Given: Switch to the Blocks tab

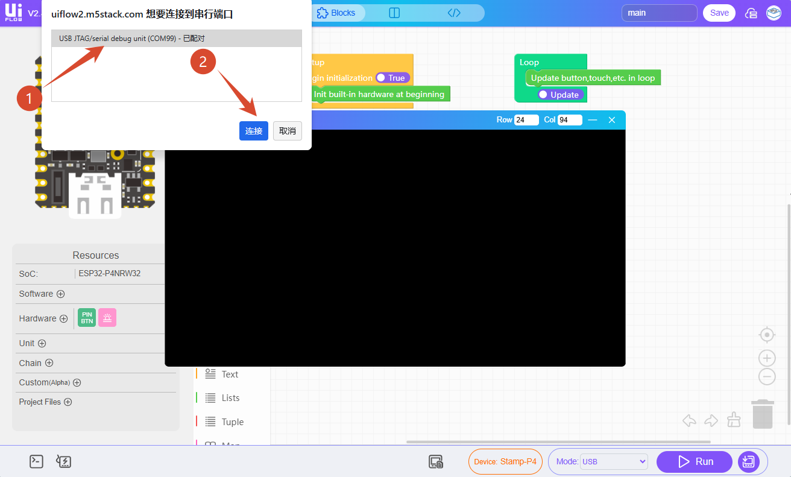Looking at the screenshot, I should click(x=336, y=13).
